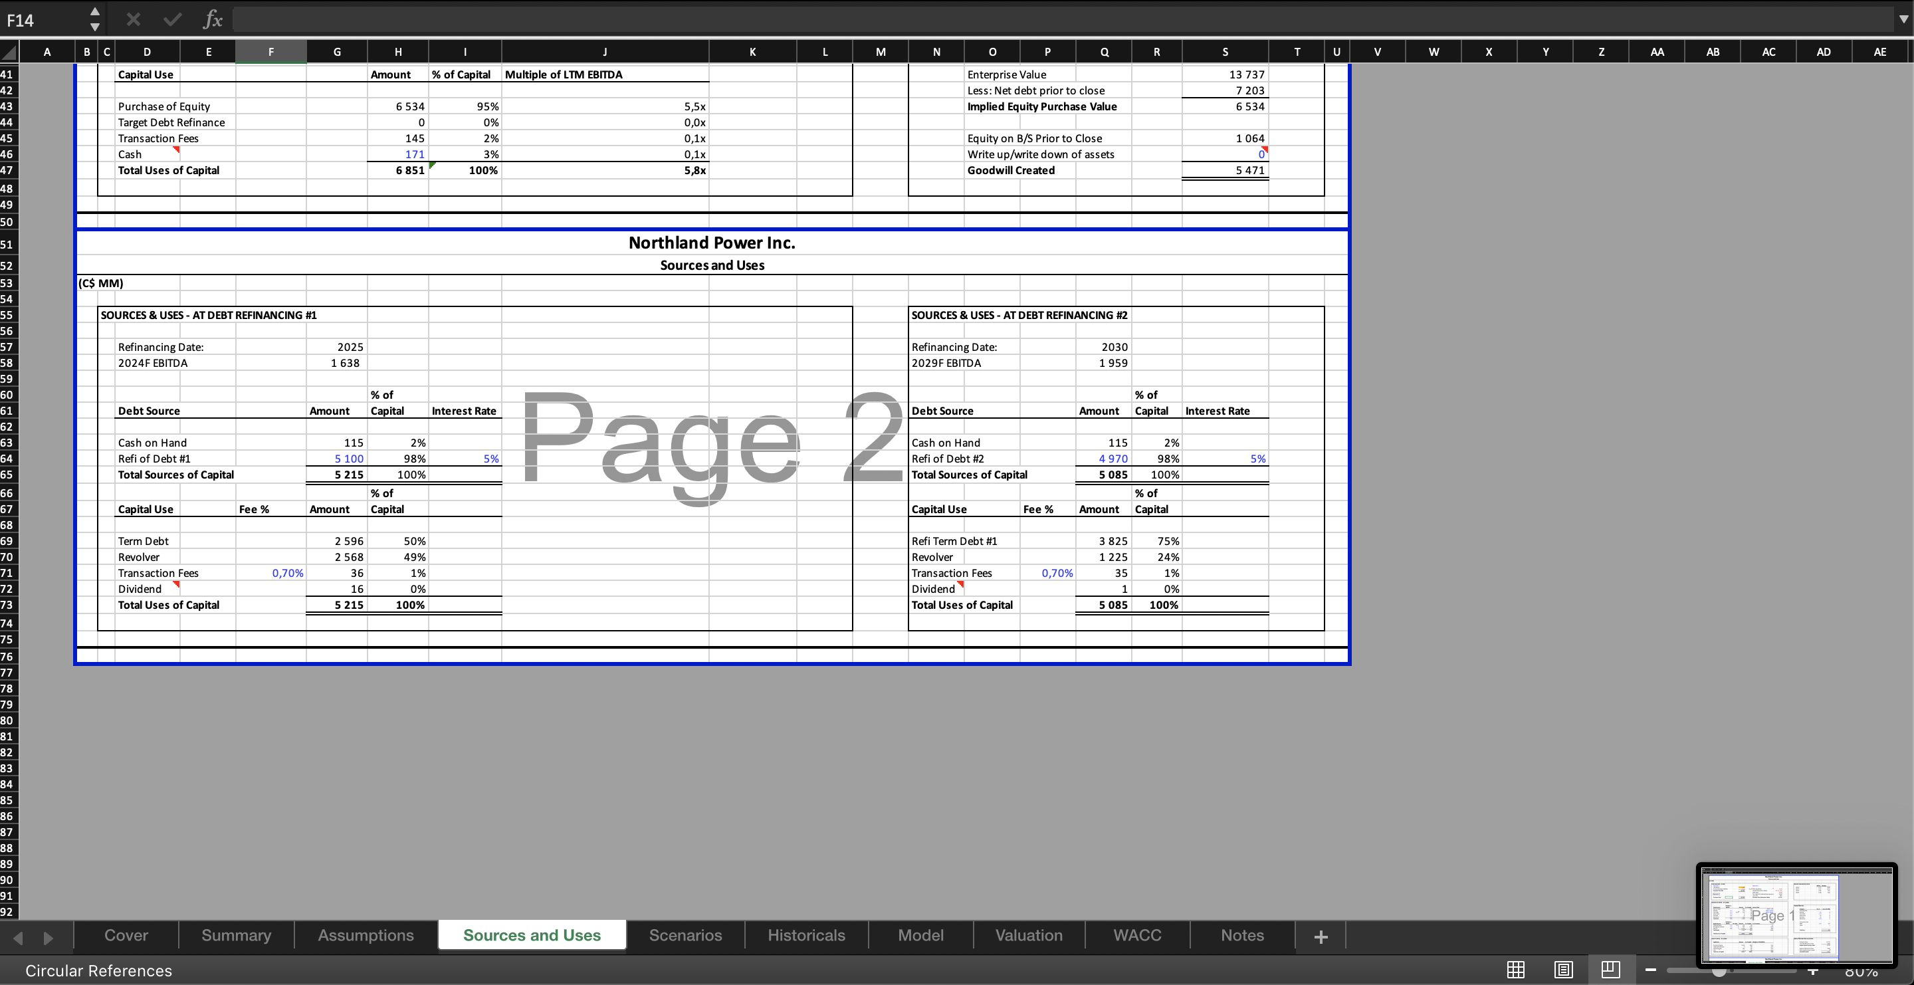Switch to the Scenarios sheet tab
This screenshot has width=1914, height=985.
click(685, 935)
